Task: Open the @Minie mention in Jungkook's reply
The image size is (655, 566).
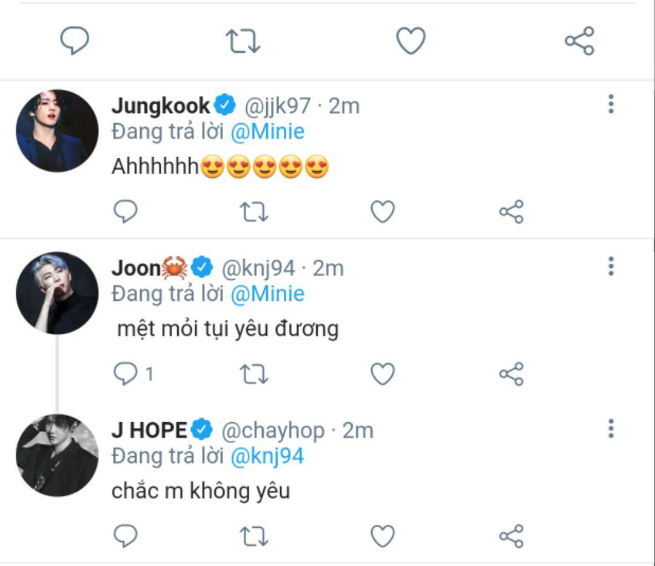Action: click(267, 132)
